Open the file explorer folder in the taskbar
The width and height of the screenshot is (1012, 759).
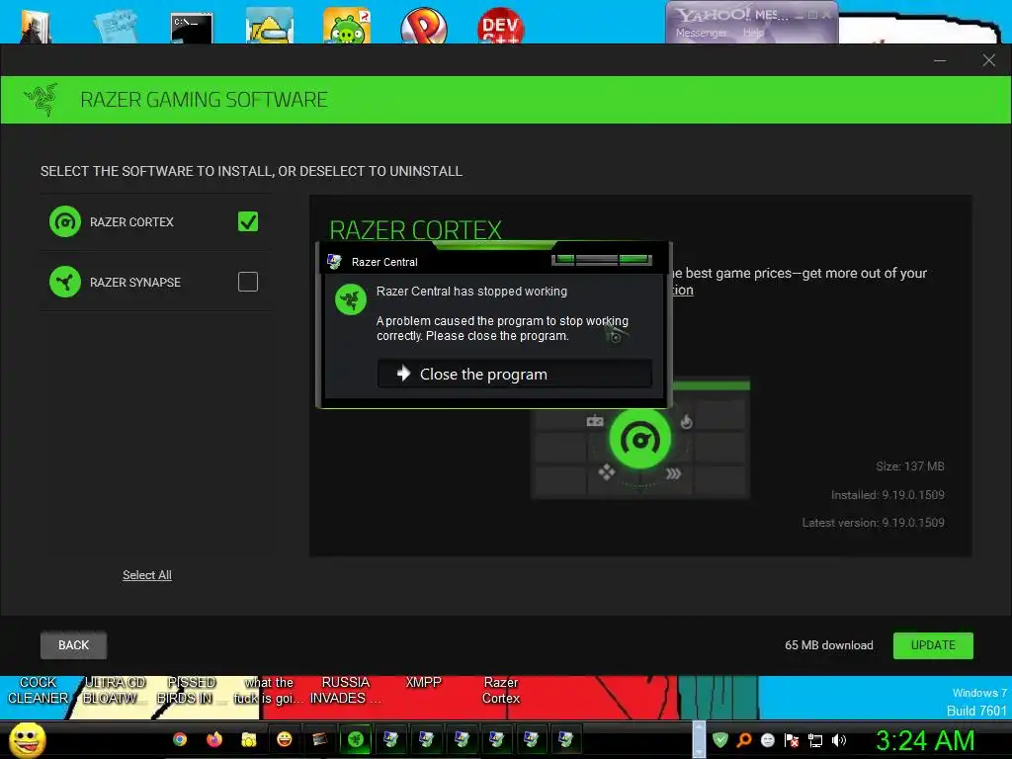pyautogui.click(x=249, y=739)
